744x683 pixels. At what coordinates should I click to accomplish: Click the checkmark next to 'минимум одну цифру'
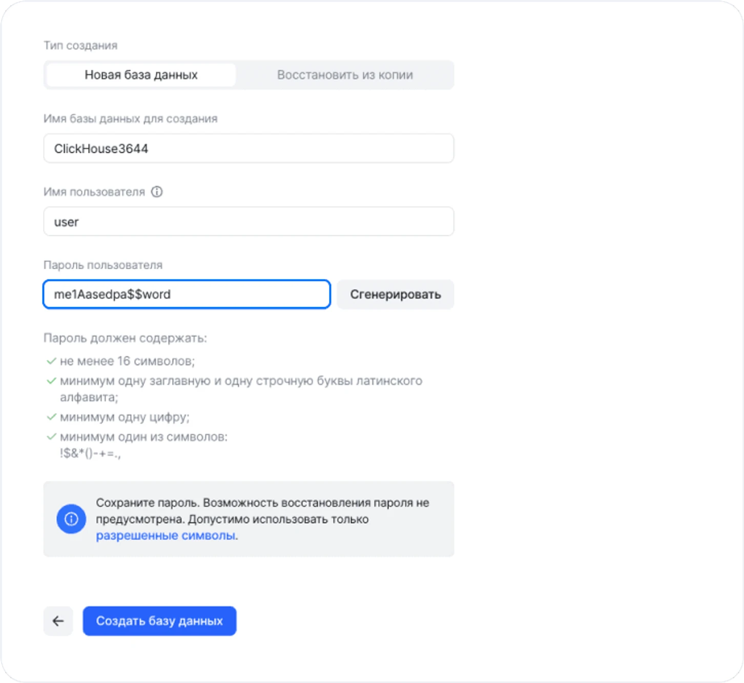pos(51,417)
